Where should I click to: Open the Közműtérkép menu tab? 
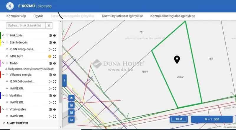[16, 16]
